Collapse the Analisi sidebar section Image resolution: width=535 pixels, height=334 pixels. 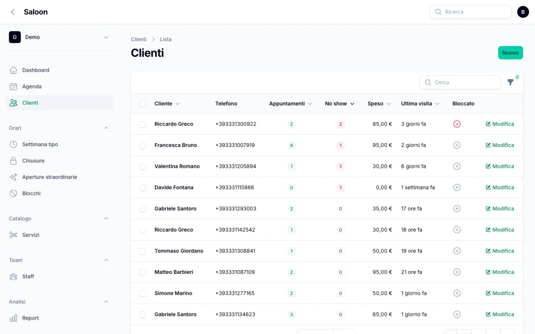(x=106, y=302)
